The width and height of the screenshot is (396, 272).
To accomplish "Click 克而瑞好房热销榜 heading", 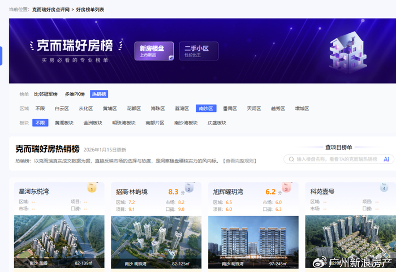I will pos(48,149).
